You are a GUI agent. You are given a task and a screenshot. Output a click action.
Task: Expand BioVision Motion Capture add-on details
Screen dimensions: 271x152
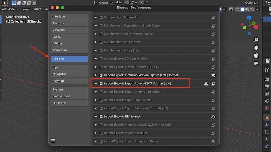tap(96, 75)
